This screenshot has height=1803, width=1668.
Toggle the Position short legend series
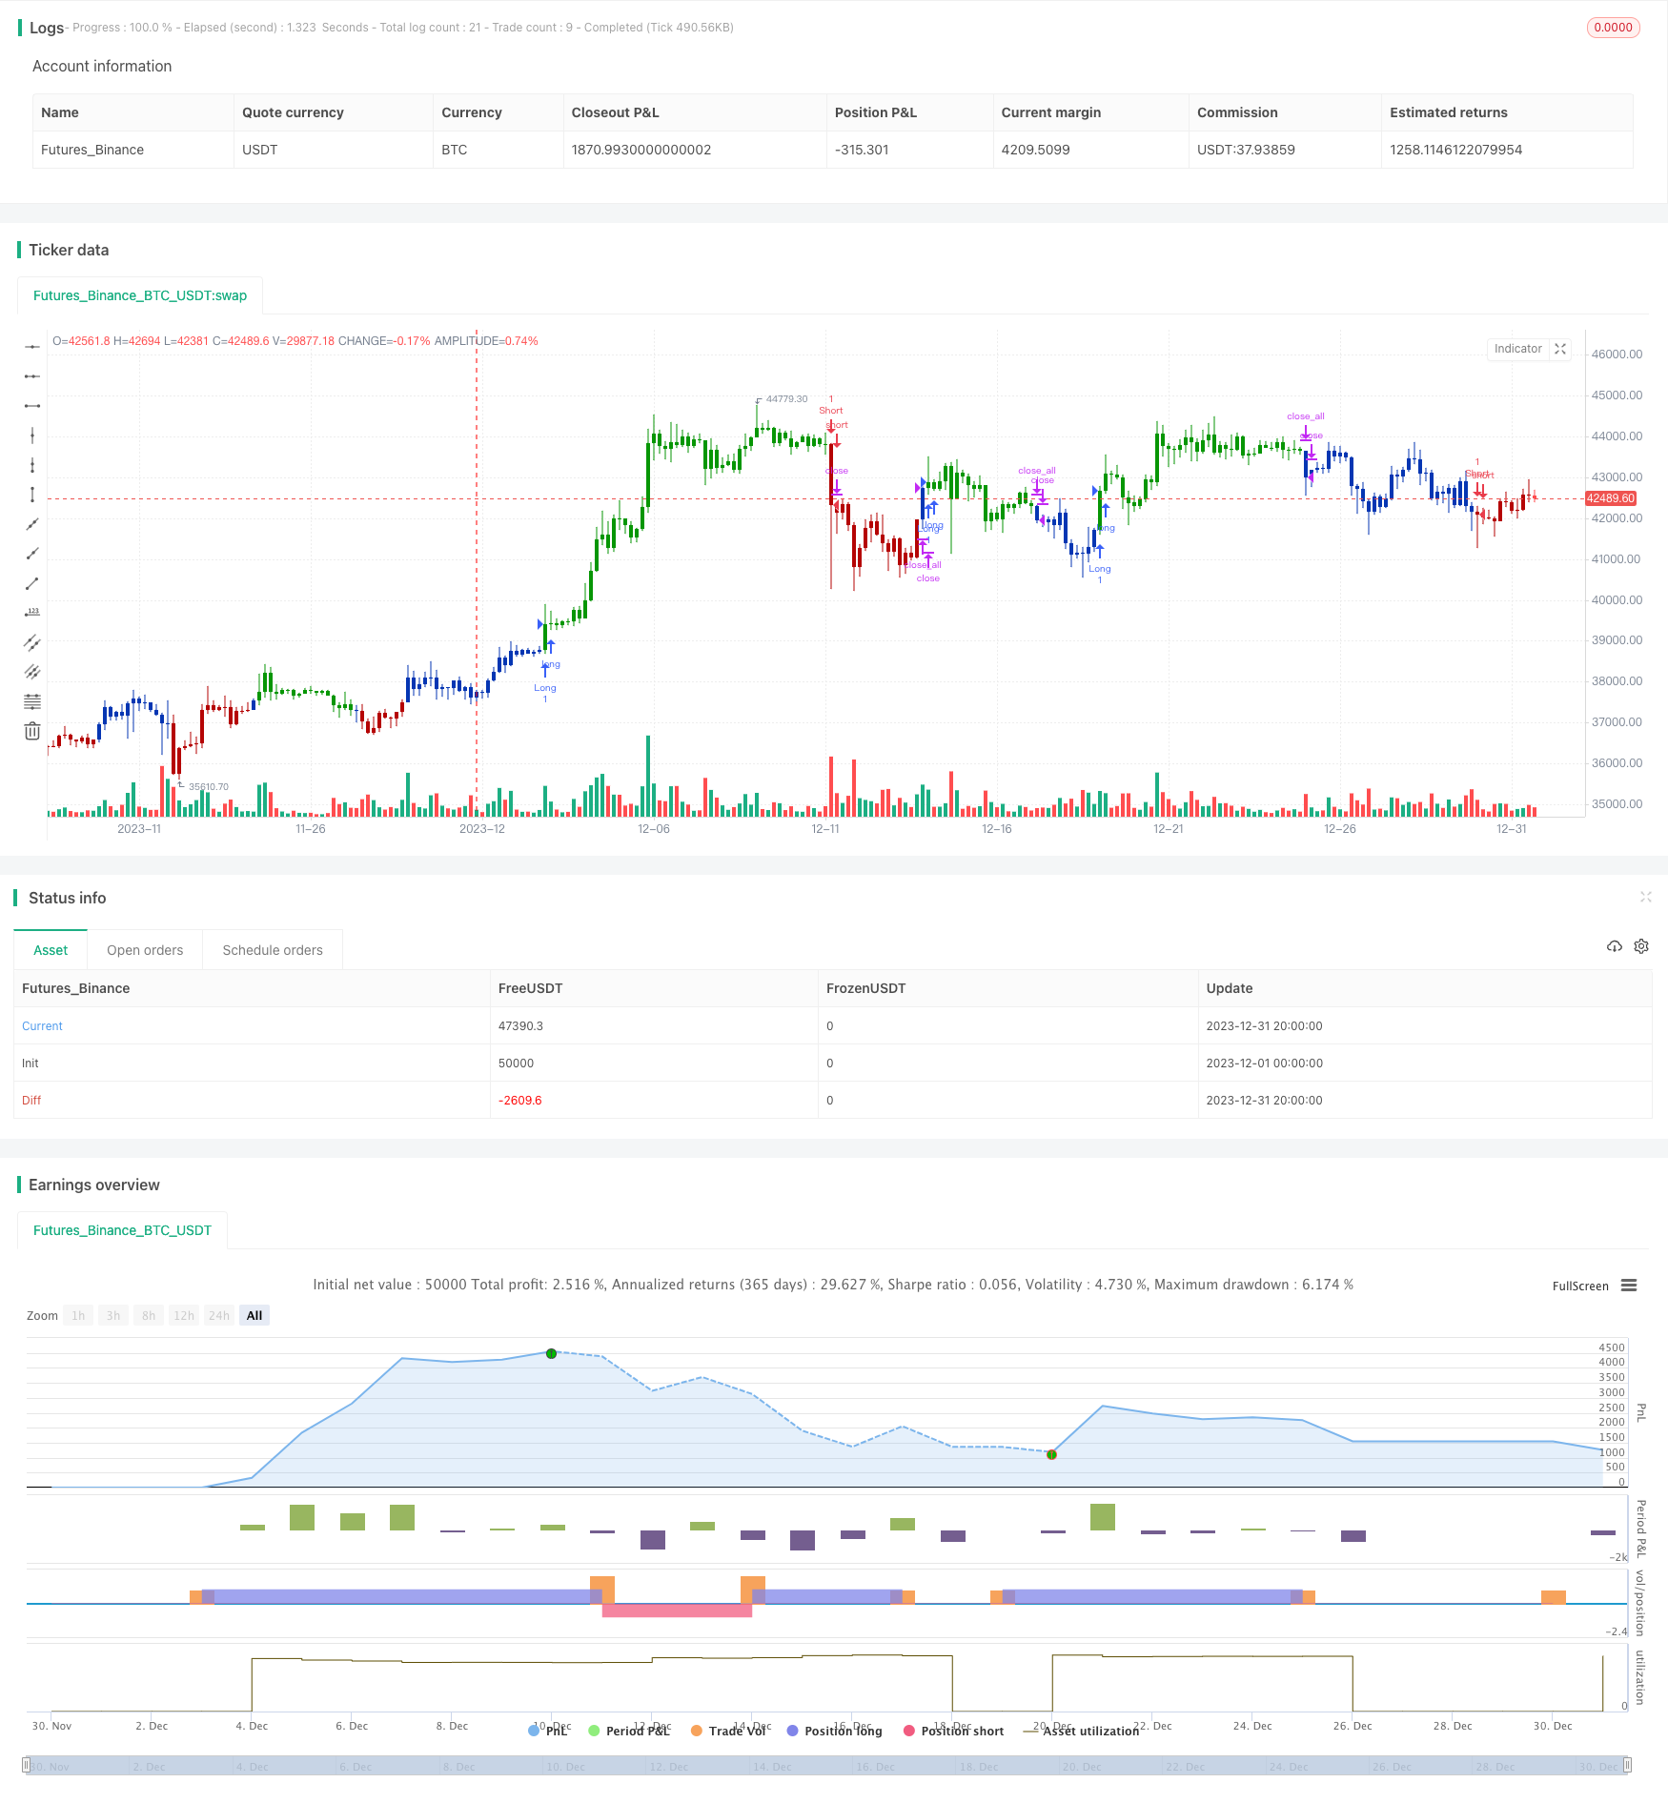point(954,1731)
